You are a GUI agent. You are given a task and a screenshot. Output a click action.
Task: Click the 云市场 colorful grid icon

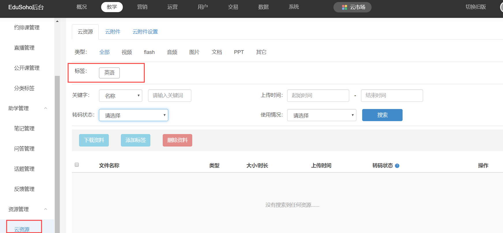click(344, 7)
